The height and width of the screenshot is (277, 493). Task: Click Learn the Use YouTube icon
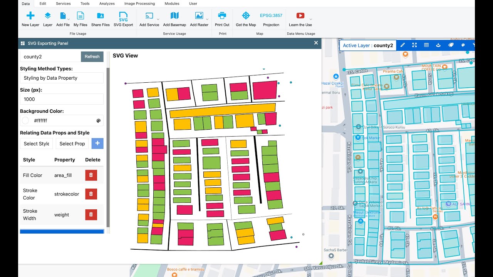pyautogui.click(x=300, y=16)
